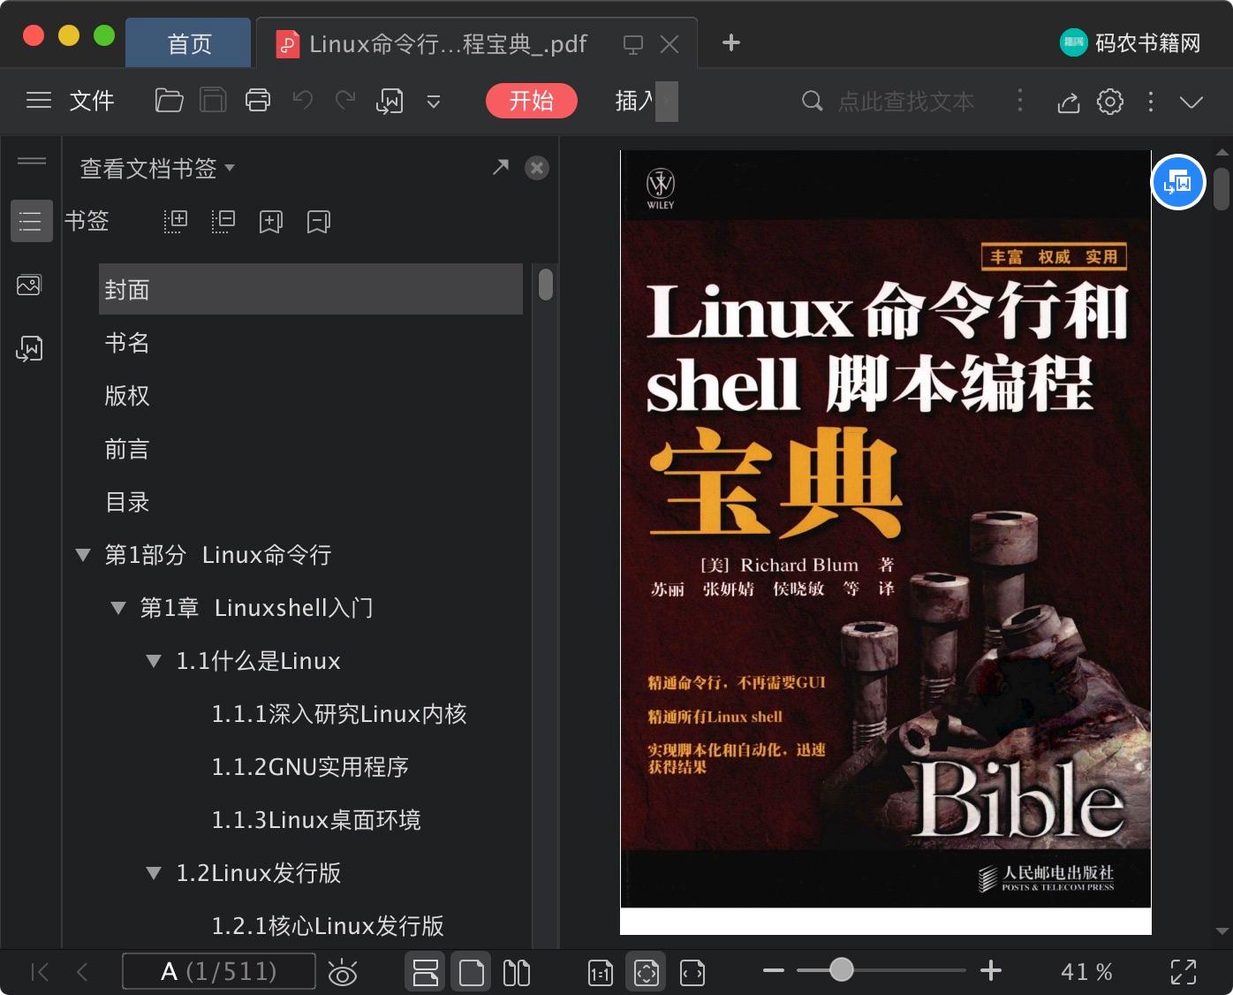
Task: Pop out the bookmark panel arrow
Action: (501, 167)
